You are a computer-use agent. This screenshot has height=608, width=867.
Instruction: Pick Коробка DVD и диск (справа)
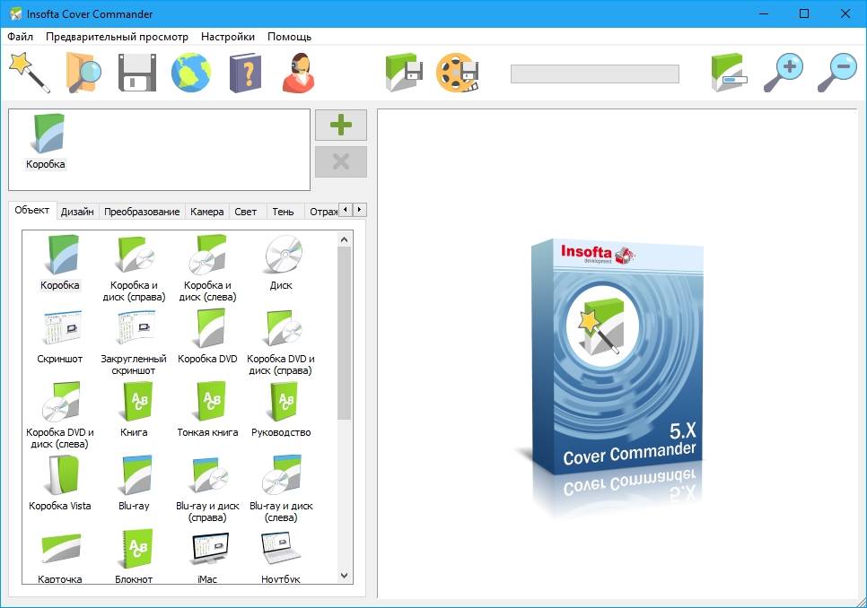click(281, 342)
